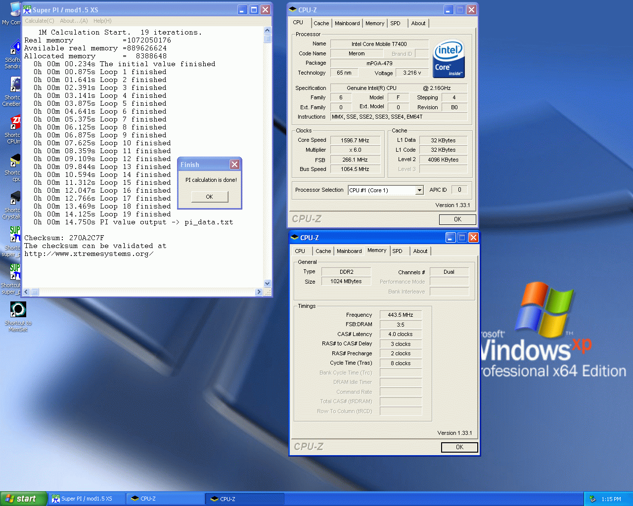Open Mainboard tab in bottom CPU-Z
Image resolution: width=633 pixels, height=506 pixels.
point(349,251)
